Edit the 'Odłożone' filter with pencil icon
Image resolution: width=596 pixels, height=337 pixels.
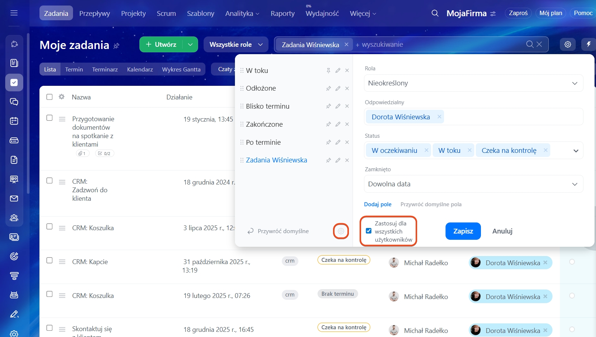pyautogui.click(x=338, y=88)
